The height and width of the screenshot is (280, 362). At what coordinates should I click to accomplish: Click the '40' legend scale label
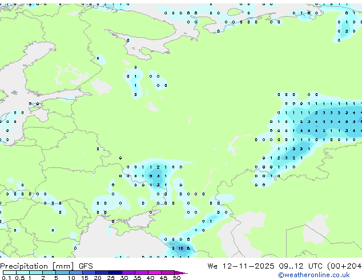point(151,278)
